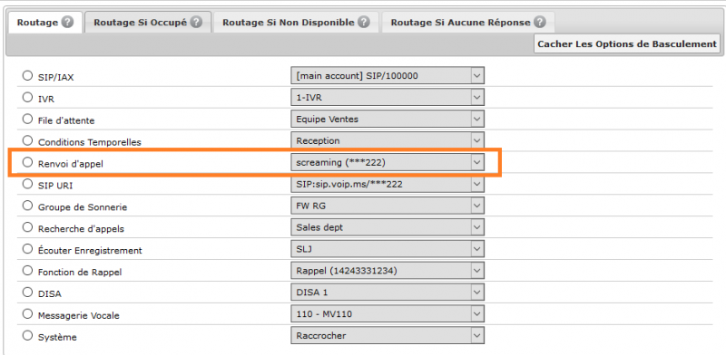Image resolution: width=726 pixels, height=355 pixels.
Task: Open help icon beside Routage Si Aucune Réponse
Action: click(540, 22)
